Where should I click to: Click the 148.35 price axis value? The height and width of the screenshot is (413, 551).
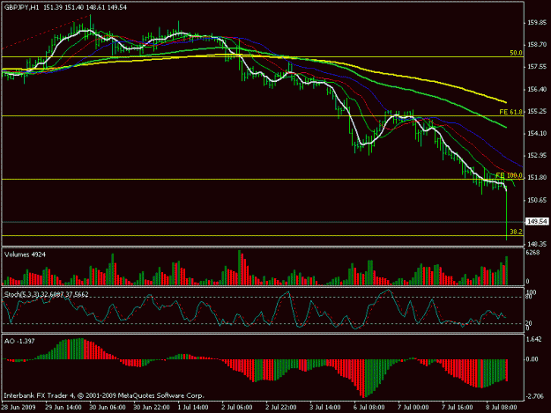tap(537, 244)
